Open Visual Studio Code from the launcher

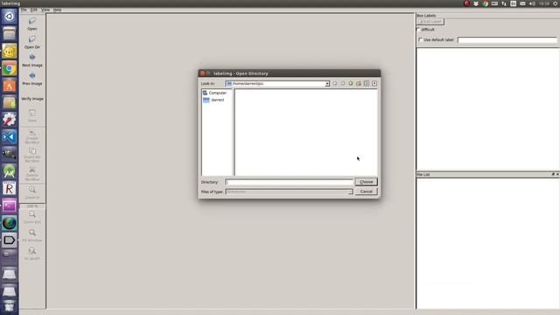pyautogui.click(x=10, y=136)
